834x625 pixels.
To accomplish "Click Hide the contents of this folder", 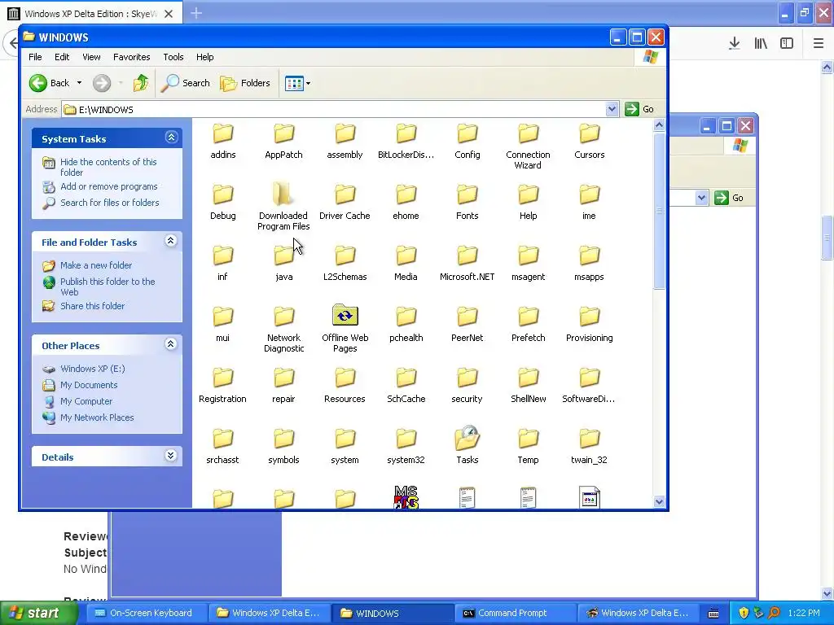I will [108, 167].
